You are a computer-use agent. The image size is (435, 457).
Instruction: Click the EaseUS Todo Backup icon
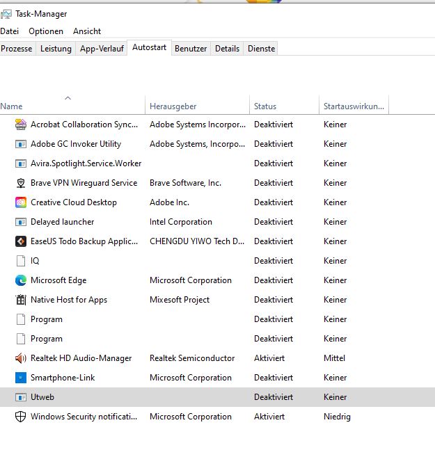21,241
